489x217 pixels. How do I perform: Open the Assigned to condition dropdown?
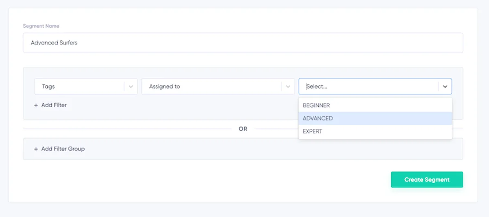[218, 86]
